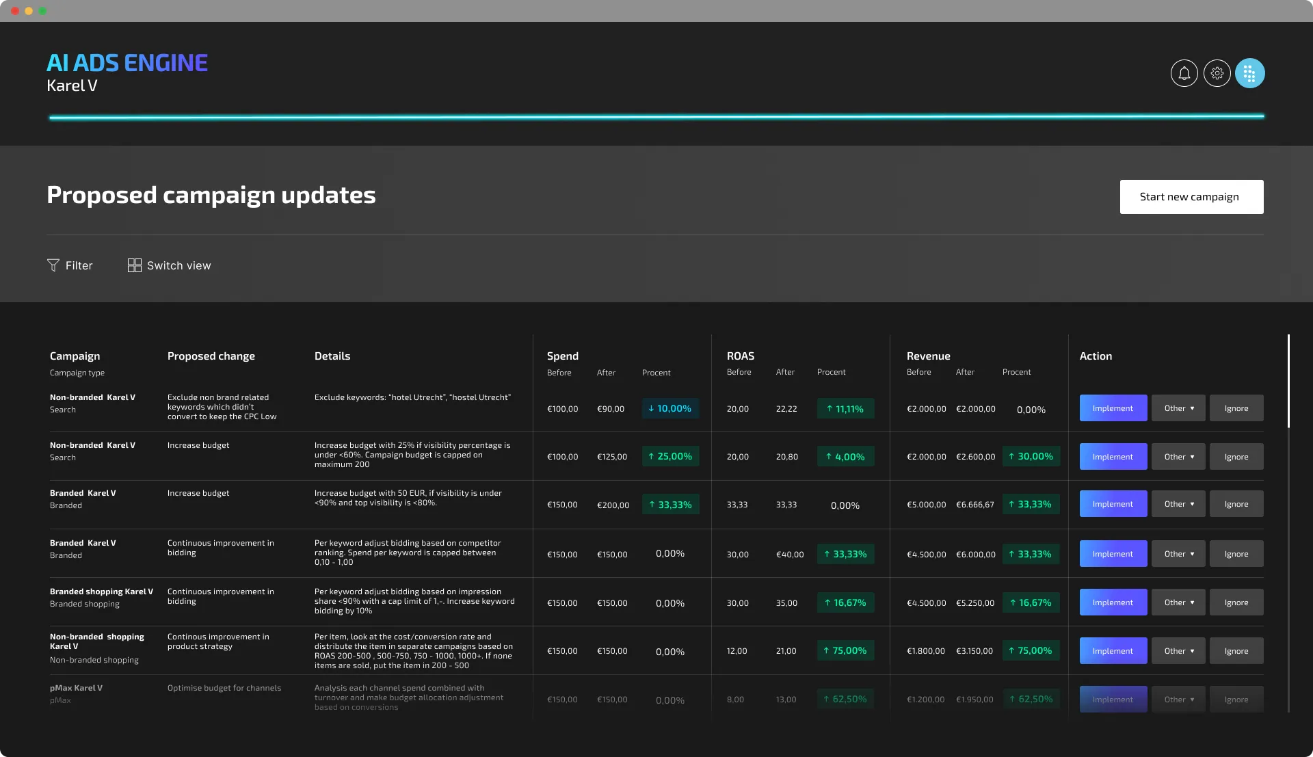
Task: Click the Switch view grid icon
Action: coord(134,265)
